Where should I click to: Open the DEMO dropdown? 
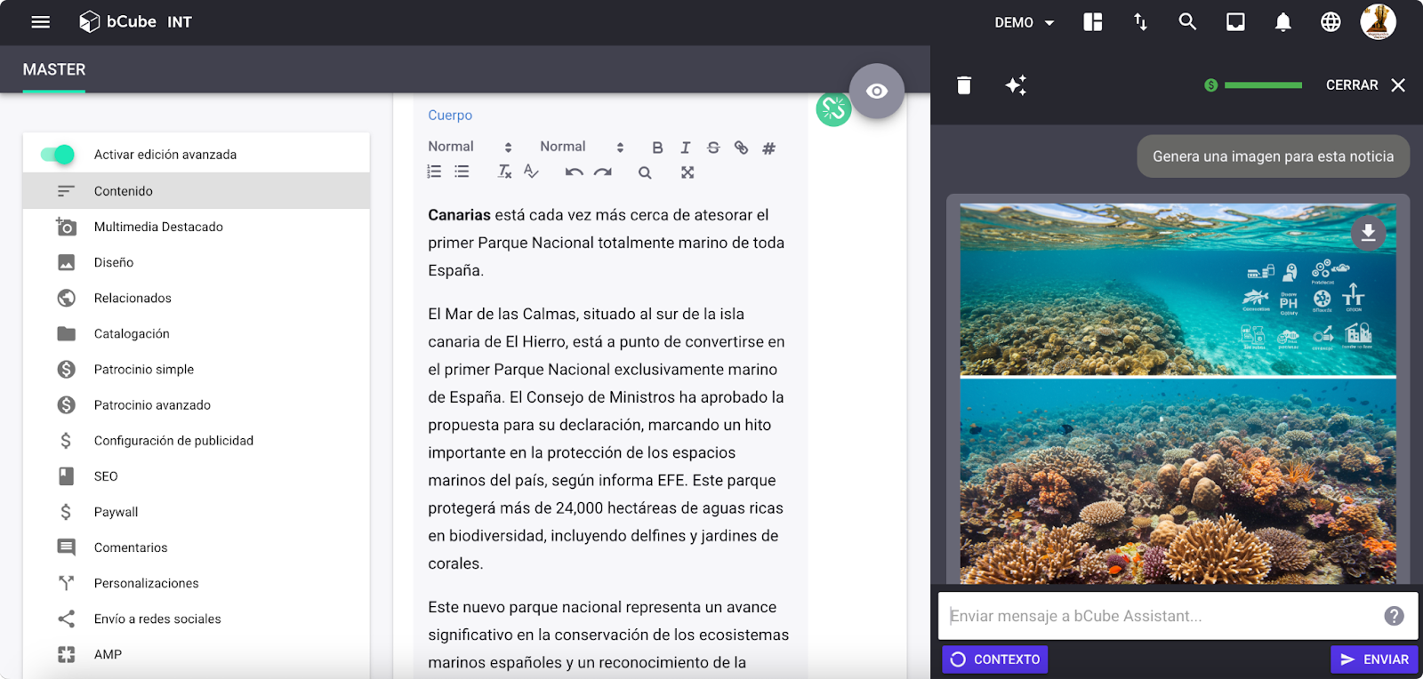1024,22
